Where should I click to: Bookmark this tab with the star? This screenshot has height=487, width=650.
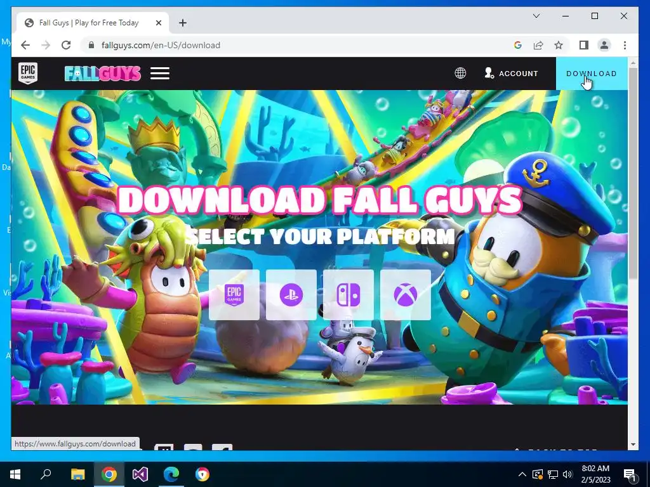pyautogui.click(x=559, y=45)
